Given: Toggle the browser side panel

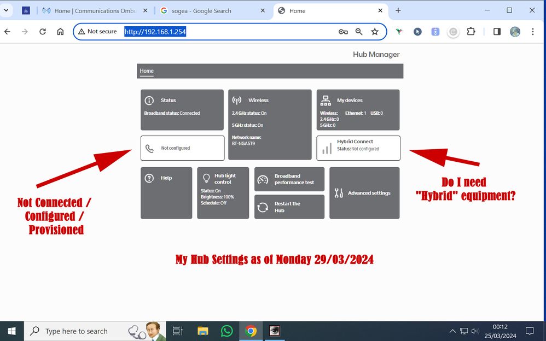Looking at the screenshot, I should [497, 32].
